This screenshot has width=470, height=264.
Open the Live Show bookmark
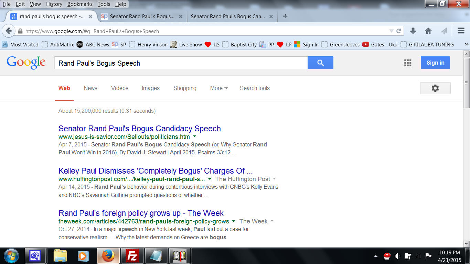tap(186, 44)
